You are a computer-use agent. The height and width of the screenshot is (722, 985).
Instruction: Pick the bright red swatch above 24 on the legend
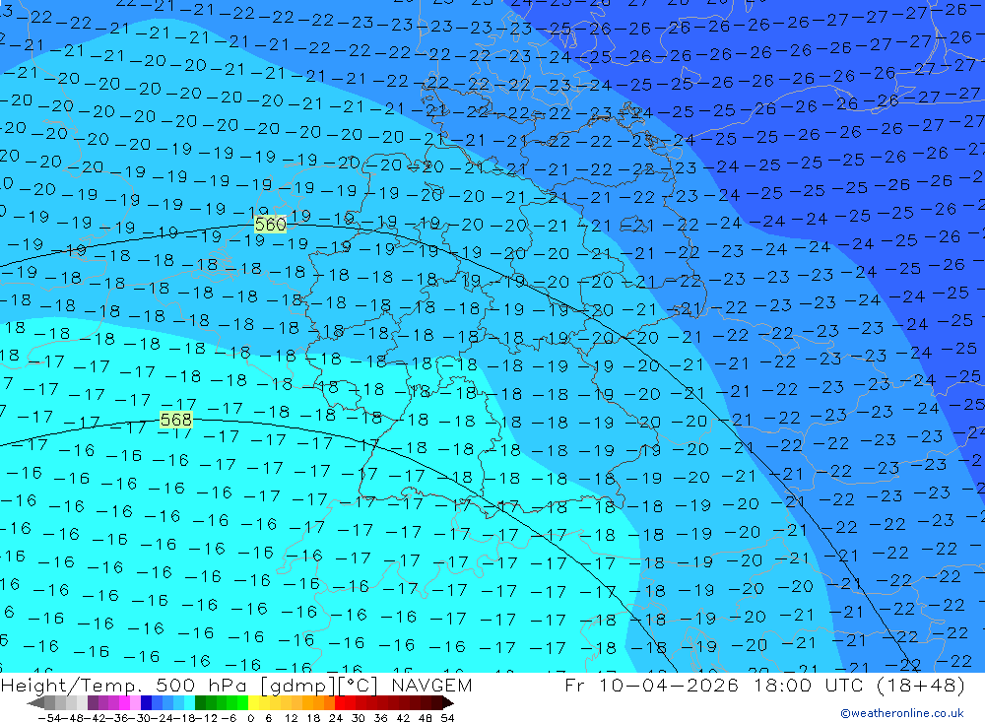point(340,703)
